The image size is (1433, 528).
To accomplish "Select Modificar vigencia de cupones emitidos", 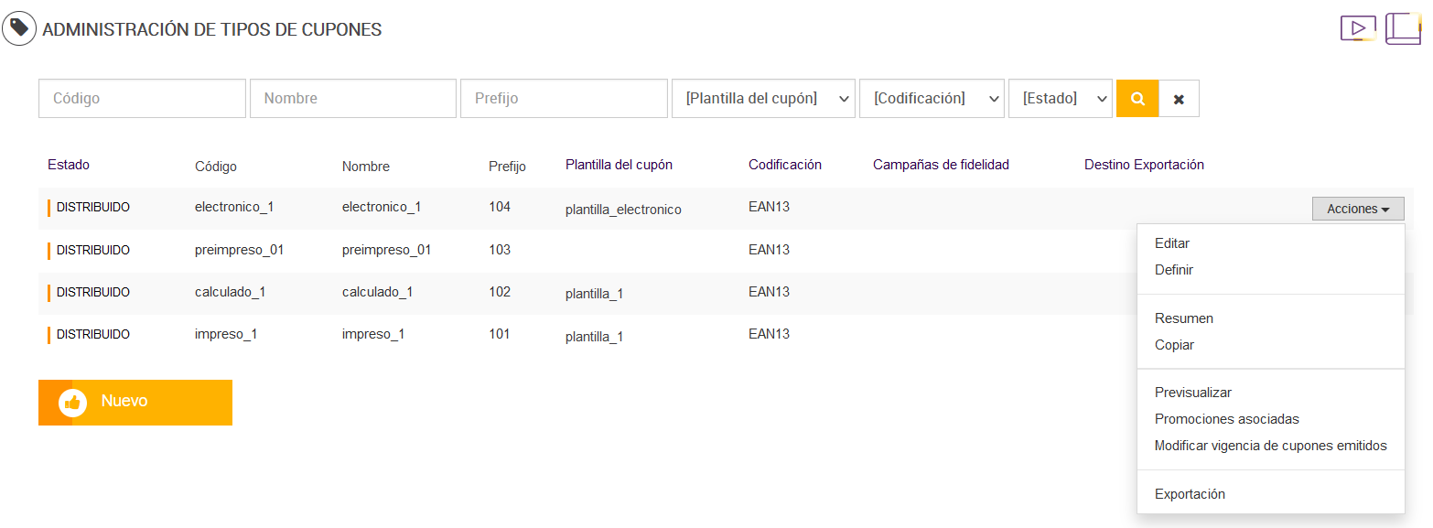I will [1270, 446].
